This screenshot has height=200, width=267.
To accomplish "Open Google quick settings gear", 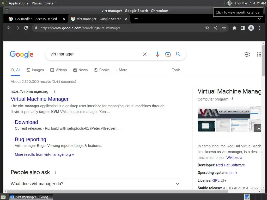I will tap(247, 54).
